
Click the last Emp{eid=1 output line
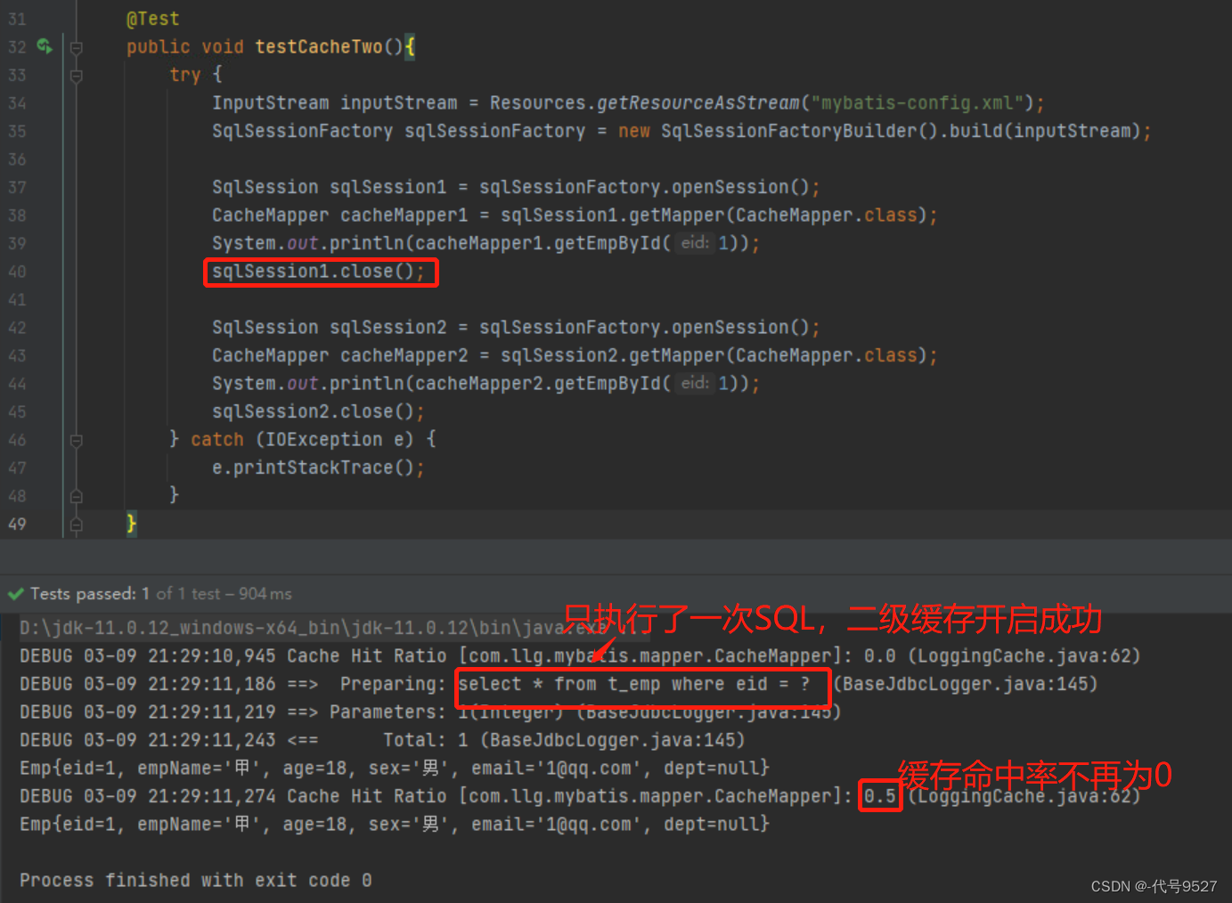coord(395,824)
